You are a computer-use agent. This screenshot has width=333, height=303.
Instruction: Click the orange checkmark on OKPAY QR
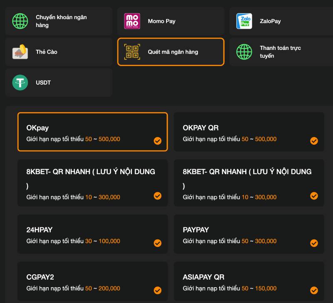(314, 141)
